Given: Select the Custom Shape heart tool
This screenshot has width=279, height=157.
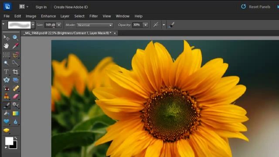Looking at the screenshot, I should tap(6, 122).
